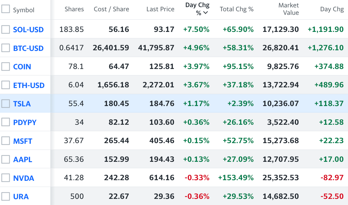
Task: Click AAPL day change +17.00
Action: pos(331,159)
